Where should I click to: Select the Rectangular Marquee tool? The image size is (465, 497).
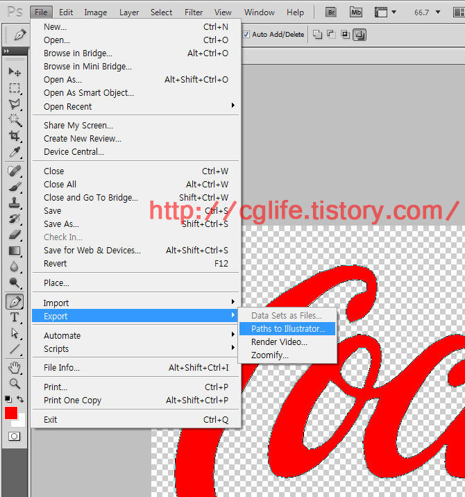tap(15, 88)
